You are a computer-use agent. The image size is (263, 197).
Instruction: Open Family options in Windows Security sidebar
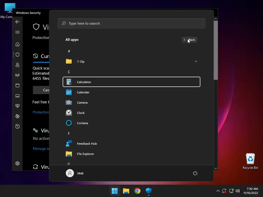tap(17, 116)
